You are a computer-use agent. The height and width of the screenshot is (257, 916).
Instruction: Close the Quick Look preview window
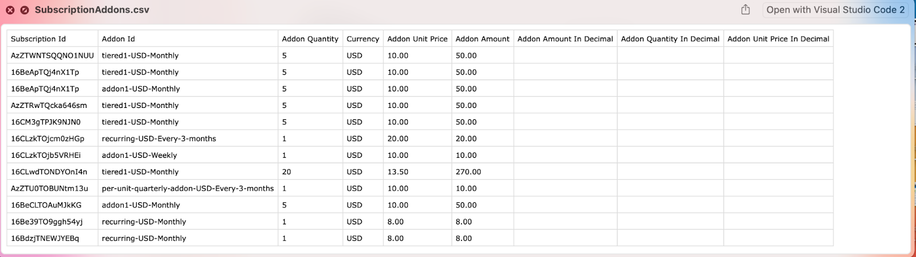click(x=10, y=10)
